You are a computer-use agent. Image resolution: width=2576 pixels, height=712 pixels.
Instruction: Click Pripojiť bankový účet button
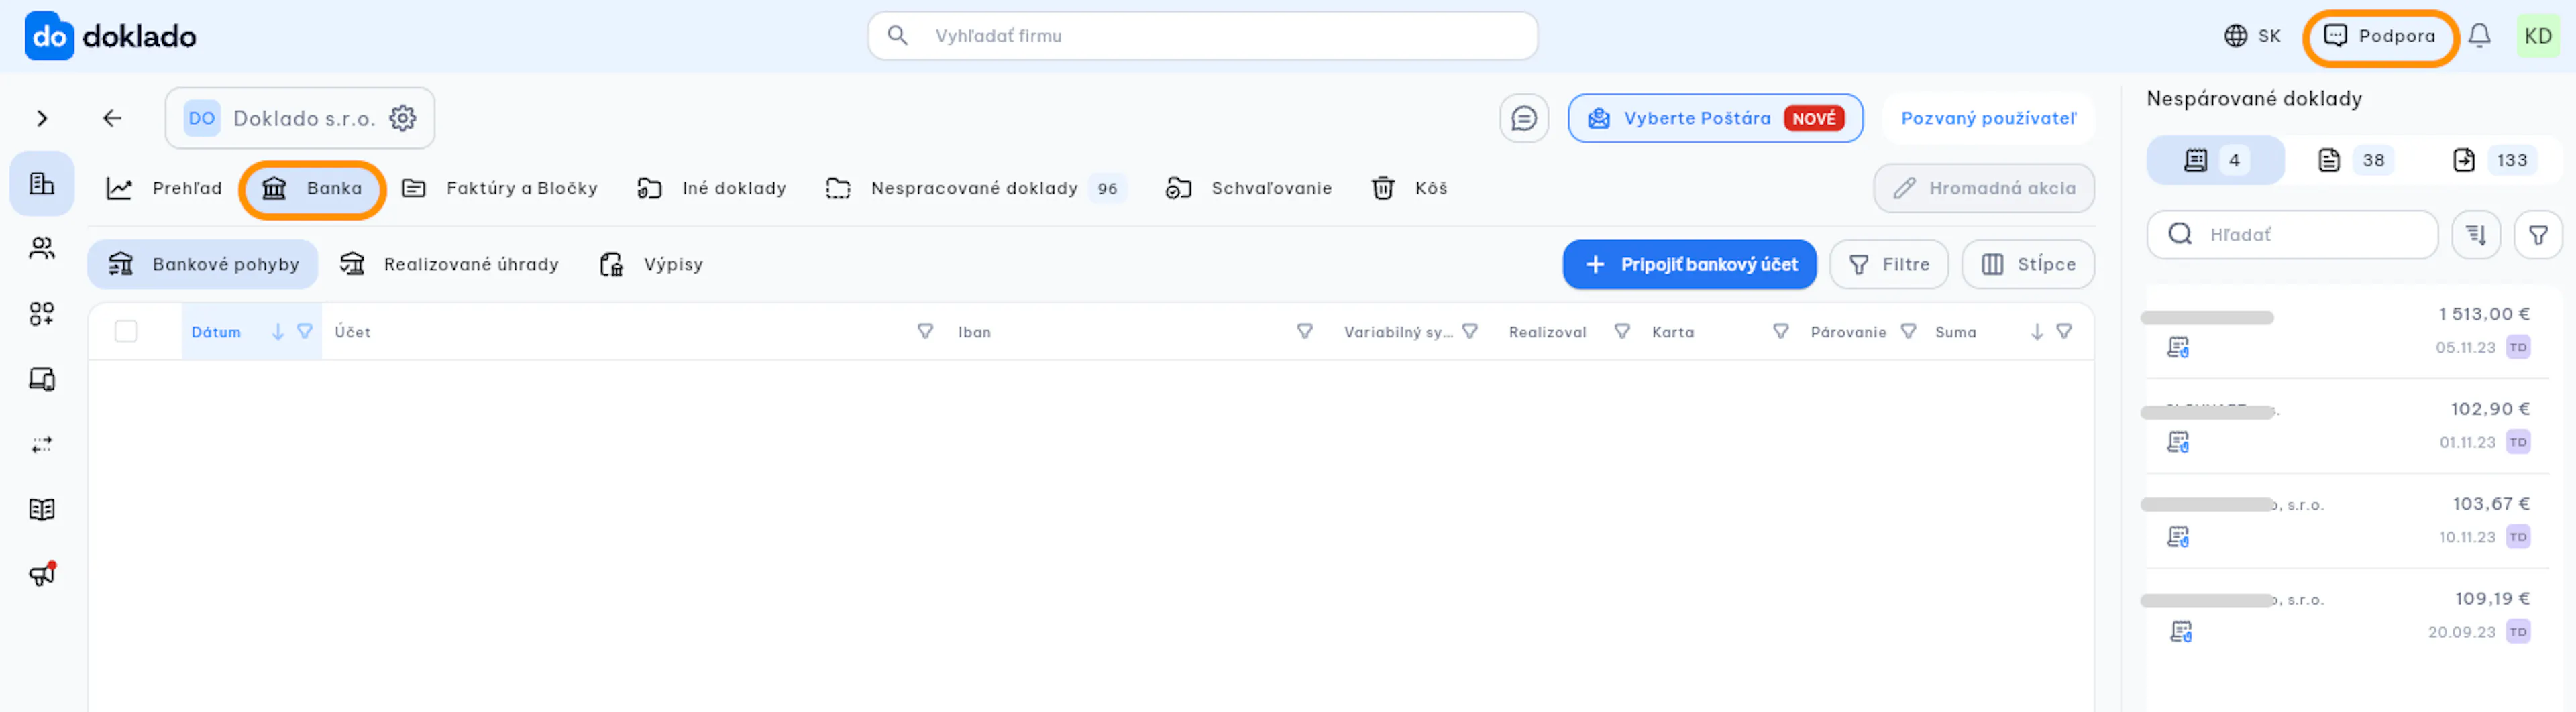(1689, 264)
